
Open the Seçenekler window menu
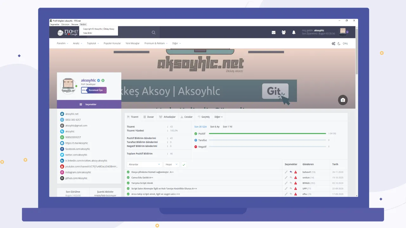tap(55, 24)
